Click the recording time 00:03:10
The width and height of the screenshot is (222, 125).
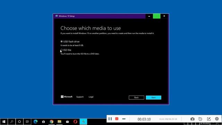[144, 119]
